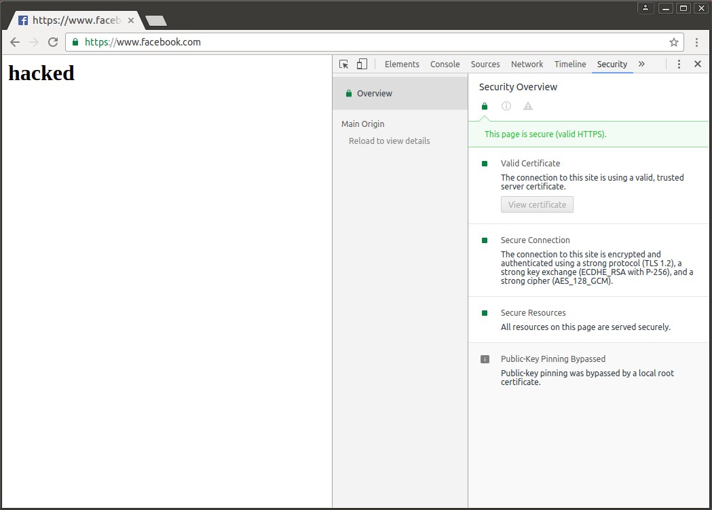
Task: Click the Main Origin heading
Action: (x=363, y=124)
